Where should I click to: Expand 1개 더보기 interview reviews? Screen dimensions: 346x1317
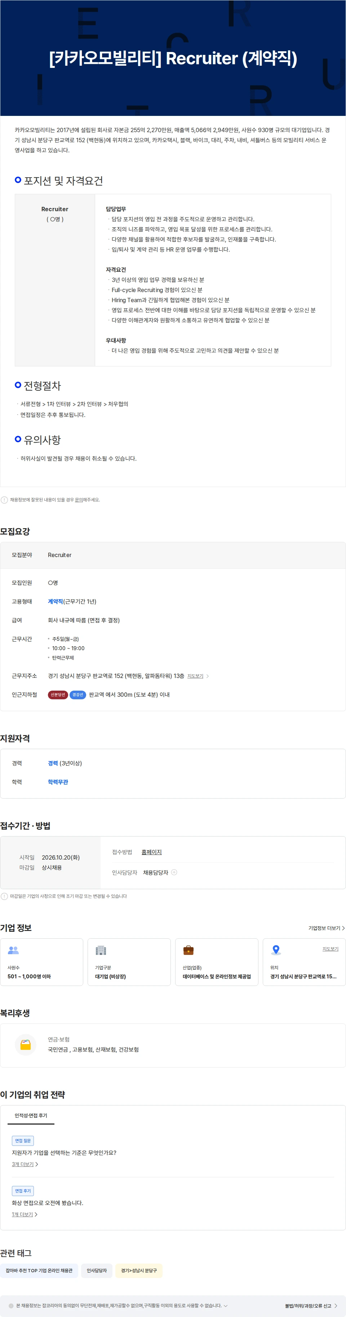25,1214
